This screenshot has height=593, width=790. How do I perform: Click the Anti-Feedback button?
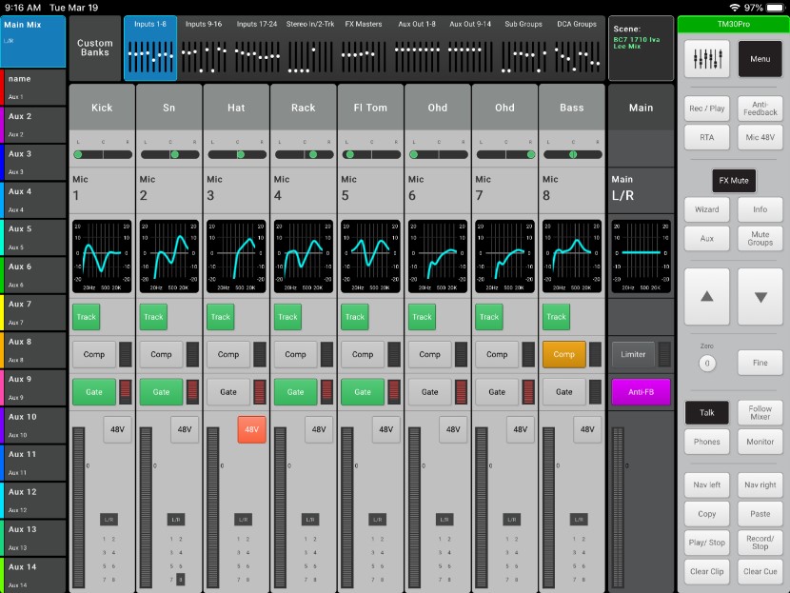click(760, 109)
